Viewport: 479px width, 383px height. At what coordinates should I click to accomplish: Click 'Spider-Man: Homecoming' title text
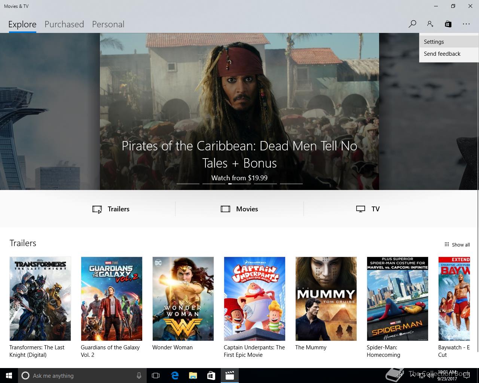[384, 351]
